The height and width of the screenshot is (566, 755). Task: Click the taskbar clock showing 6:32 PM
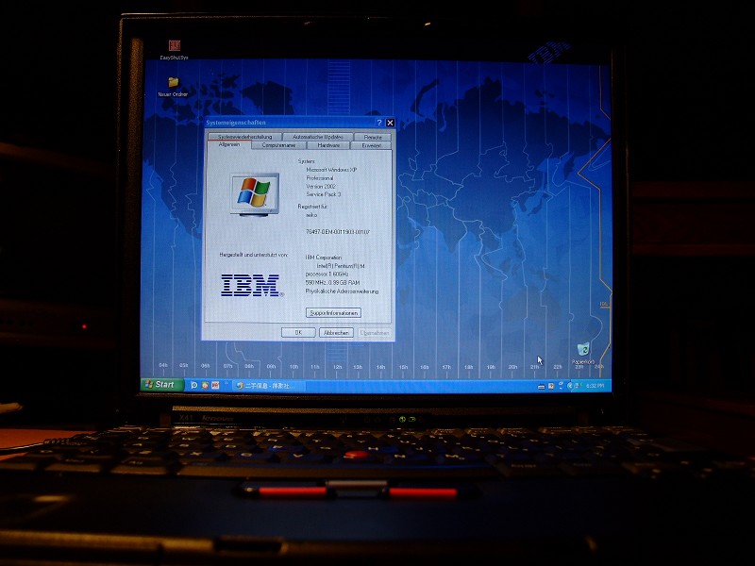(596, 386)
